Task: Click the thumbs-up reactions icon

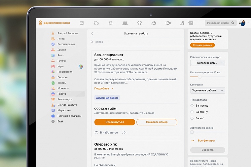Action: [x=154, y=23]
